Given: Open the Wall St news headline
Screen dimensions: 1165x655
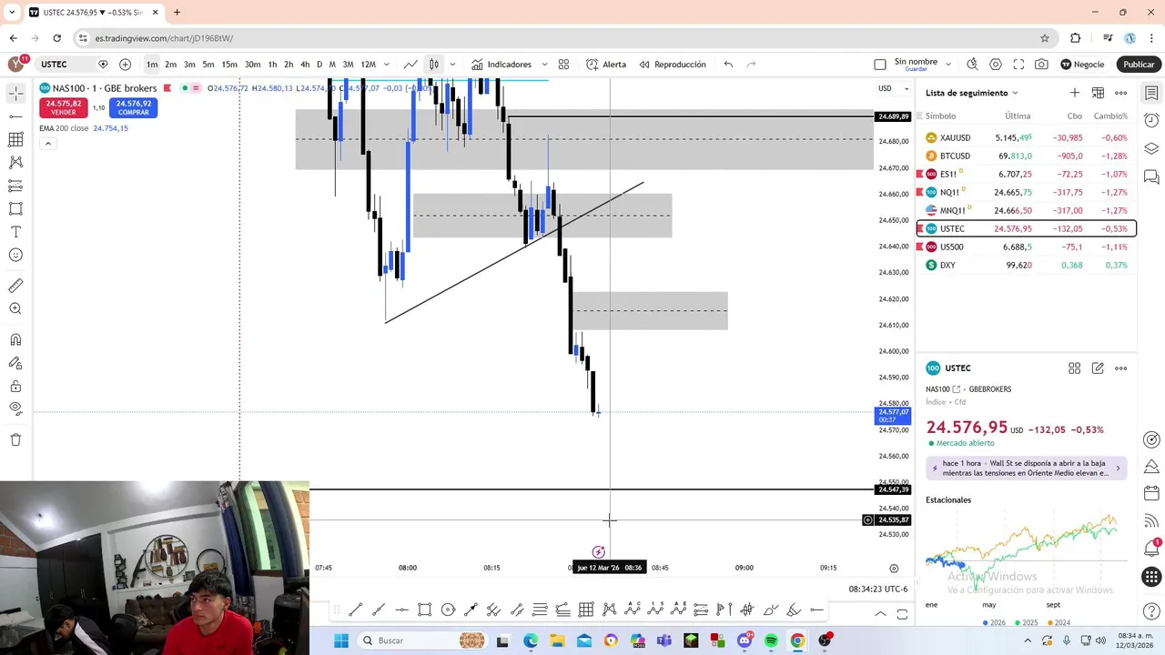Looking at the screenshot, I should click(x=1027, y=468).
